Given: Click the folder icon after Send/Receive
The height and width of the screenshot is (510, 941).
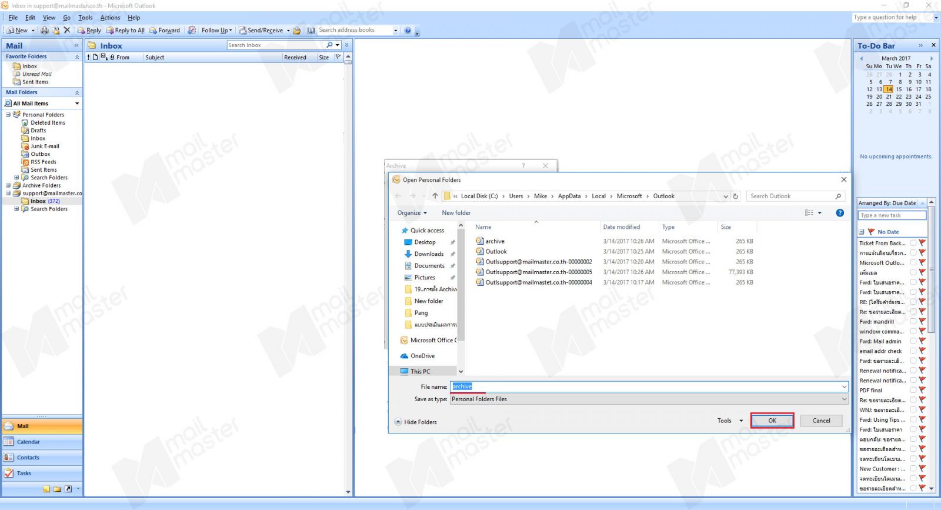Looking at the screenshot, I should 297,31.
